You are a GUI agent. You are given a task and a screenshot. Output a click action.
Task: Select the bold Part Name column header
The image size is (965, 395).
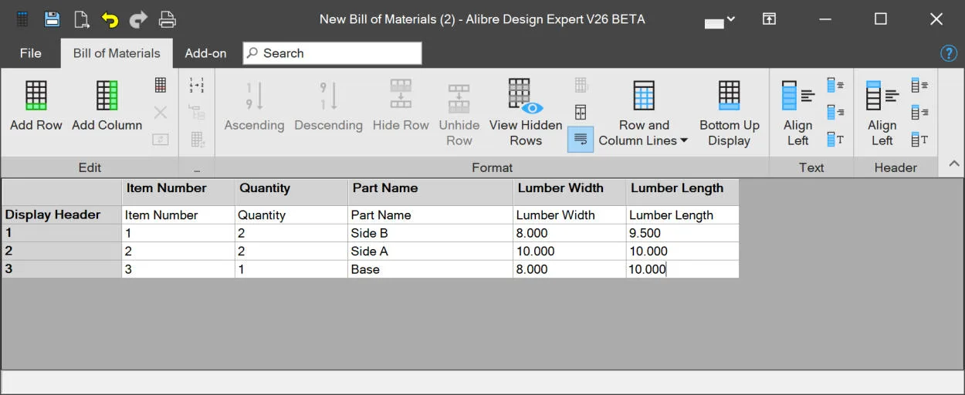pyautogui.click(x=430, y=192)
